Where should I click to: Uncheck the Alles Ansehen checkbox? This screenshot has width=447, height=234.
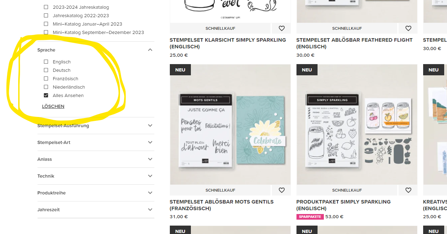tap(46, 95)
